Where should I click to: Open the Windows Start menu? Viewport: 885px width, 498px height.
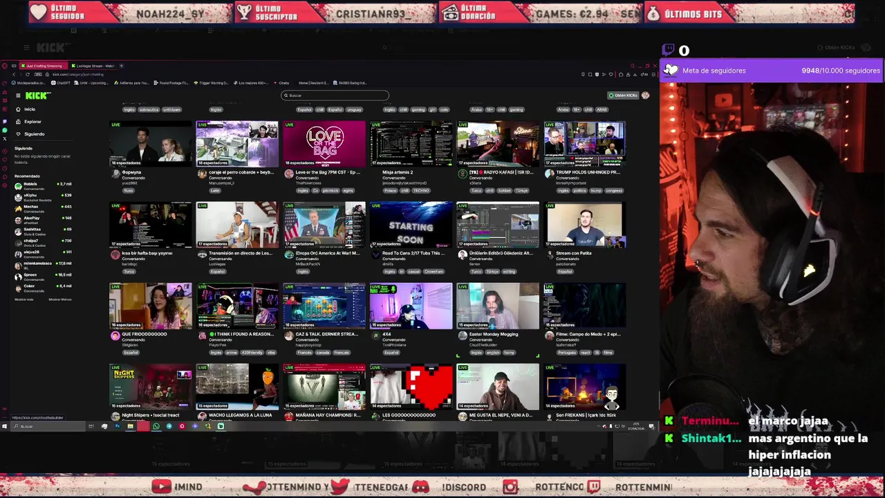[x=4, y=426]
